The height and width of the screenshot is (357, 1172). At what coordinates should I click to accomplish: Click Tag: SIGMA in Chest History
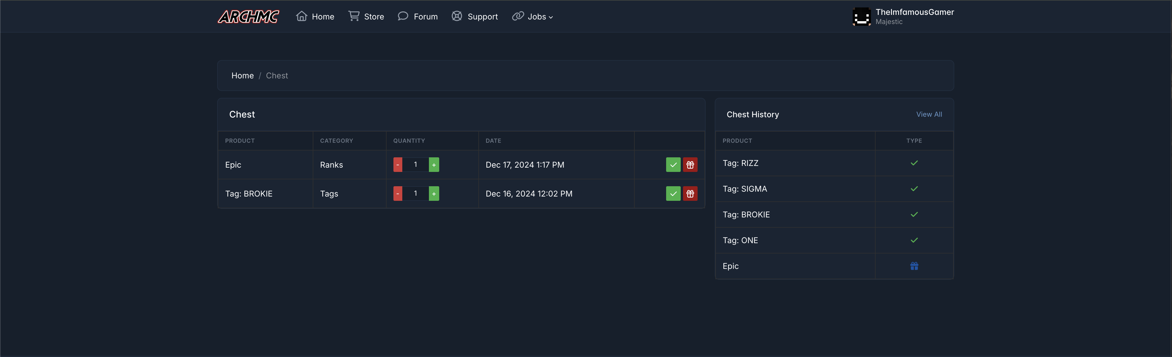744,189
